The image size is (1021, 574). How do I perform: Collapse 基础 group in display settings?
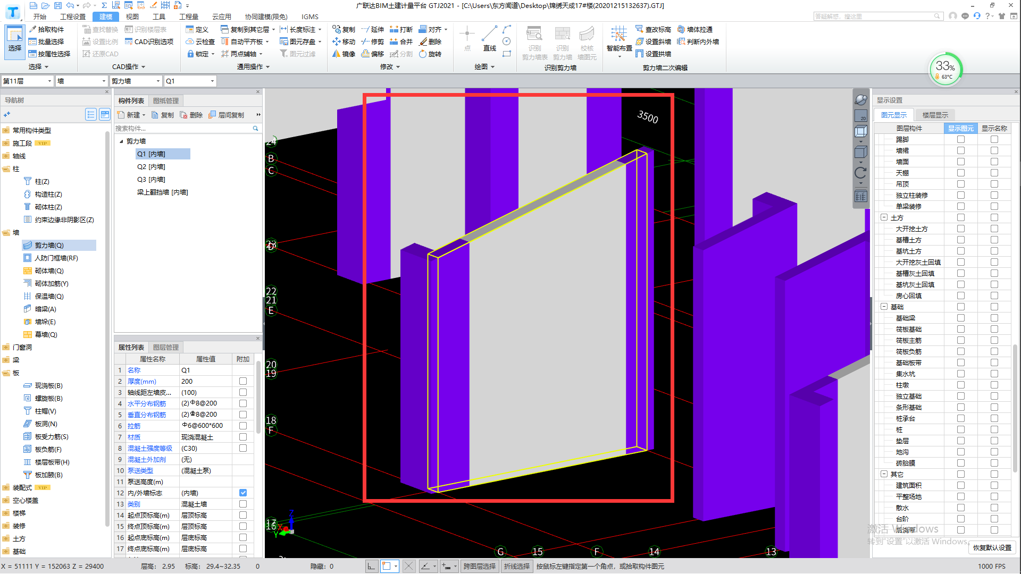pyautogui.click(x=884, y=307)
